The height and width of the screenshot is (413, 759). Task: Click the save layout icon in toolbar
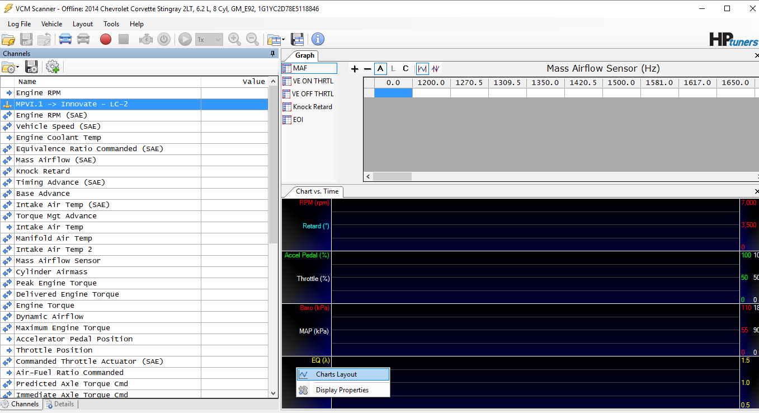(298, 39)
